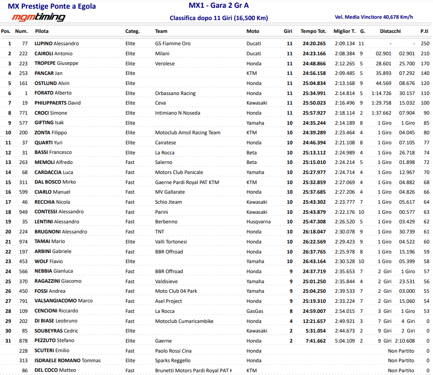The height and width of the screenshot is (375, 433).
Task: Click rider 'TROPEPE Giuseppe'
Action: pos(56,63)
